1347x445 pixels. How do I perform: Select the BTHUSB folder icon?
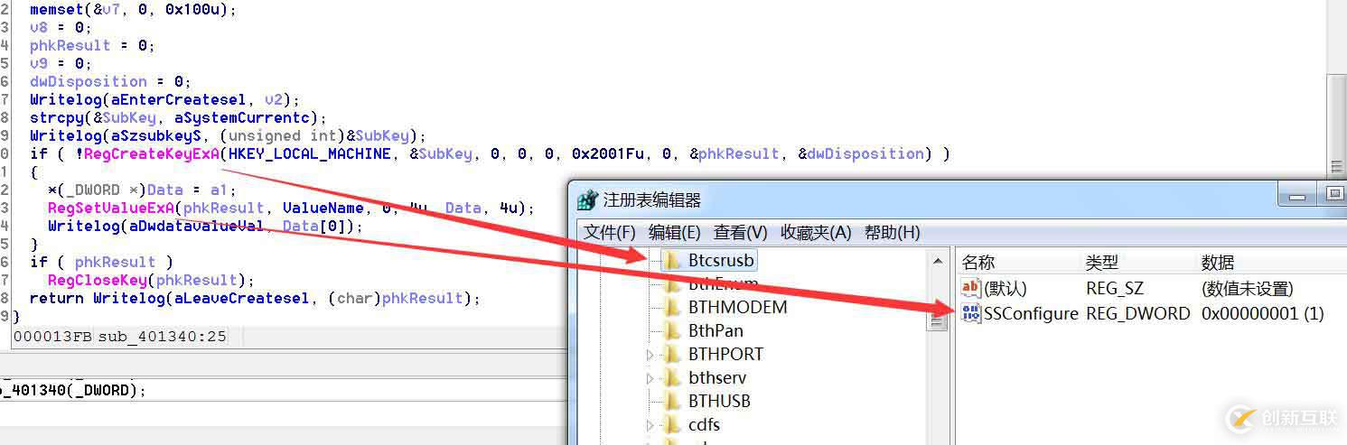point(671,402)
